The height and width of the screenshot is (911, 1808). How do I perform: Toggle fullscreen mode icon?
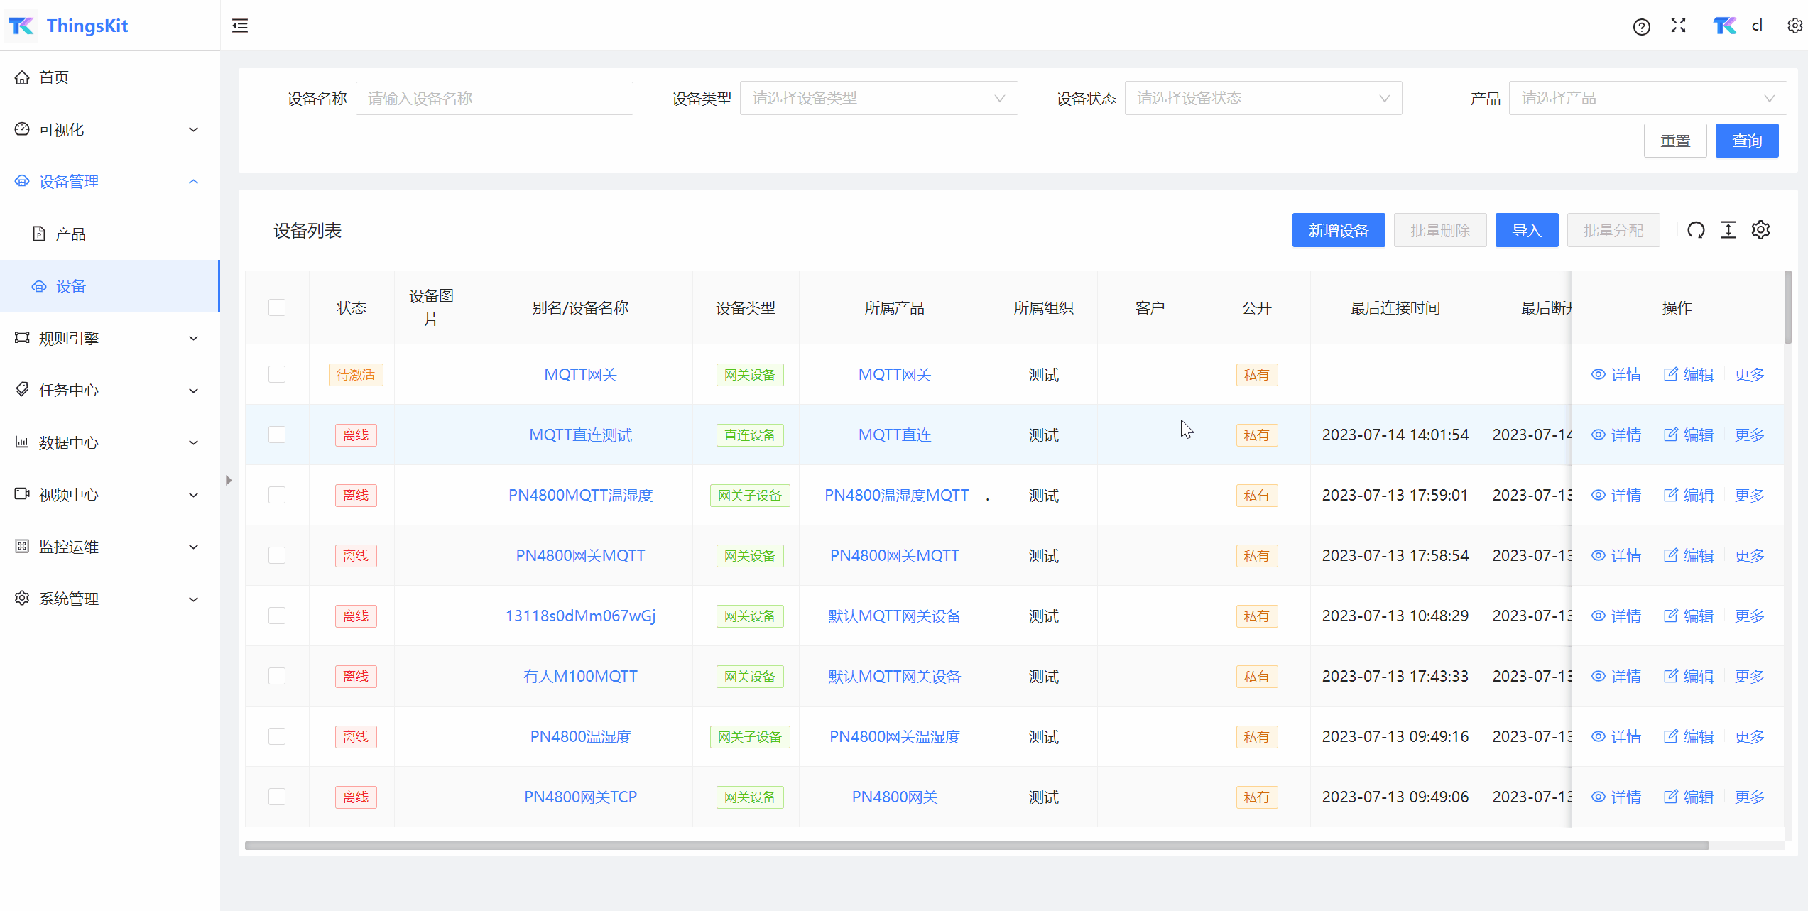coord(1679,26)
